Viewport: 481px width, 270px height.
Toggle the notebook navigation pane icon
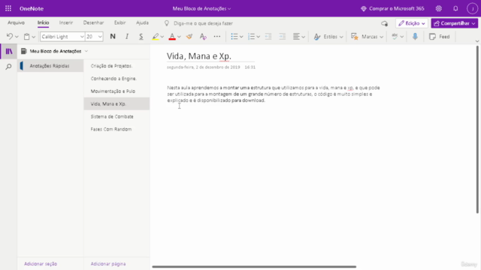click(x=9, y=51)
